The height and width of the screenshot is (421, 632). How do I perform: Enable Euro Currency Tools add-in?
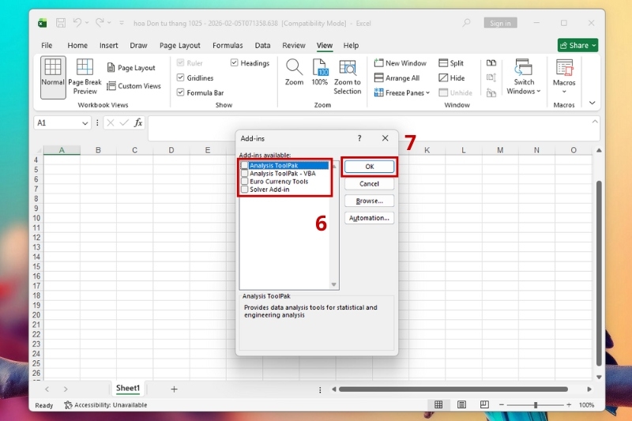pyautogui.click(x=244, y=182)
